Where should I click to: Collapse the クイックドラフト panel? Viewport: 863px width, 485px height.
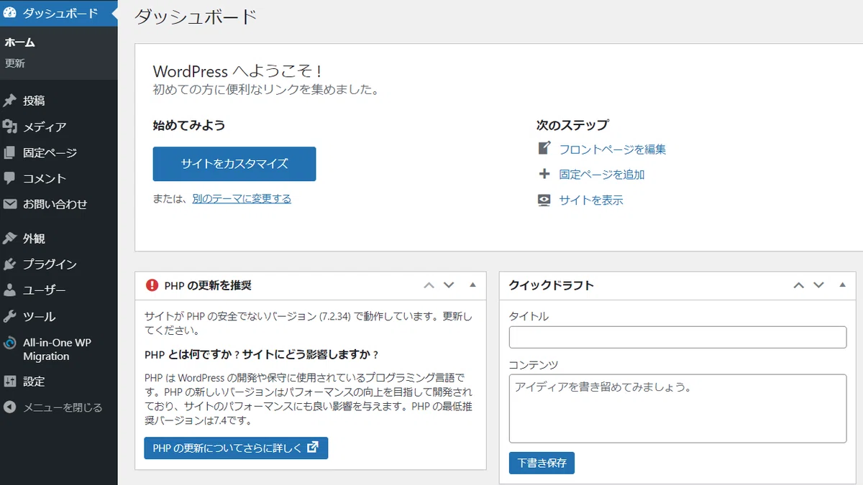click(842, 285)
